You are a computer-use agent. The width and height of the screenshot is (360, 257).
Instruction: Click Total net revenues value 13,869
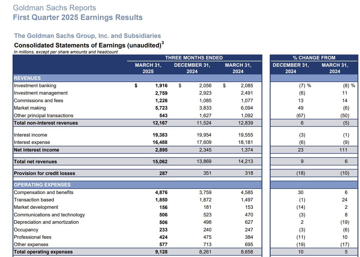(204, 161)
